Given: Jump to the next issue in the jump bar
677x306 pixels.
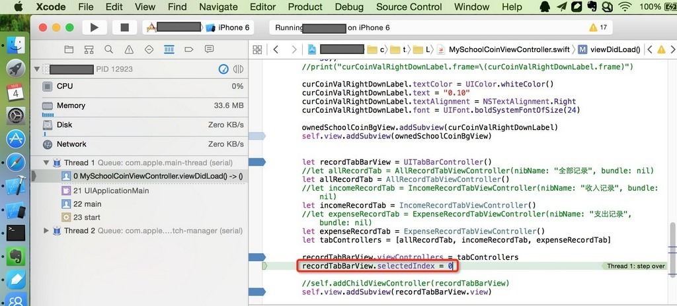Looking at the screenshot, I should [x=672, y=49].
